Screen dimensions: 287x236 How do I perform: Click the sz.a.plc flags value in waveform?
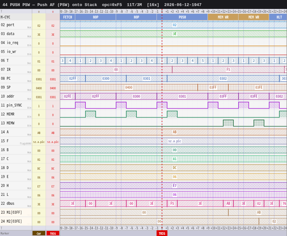click(175, 141)
